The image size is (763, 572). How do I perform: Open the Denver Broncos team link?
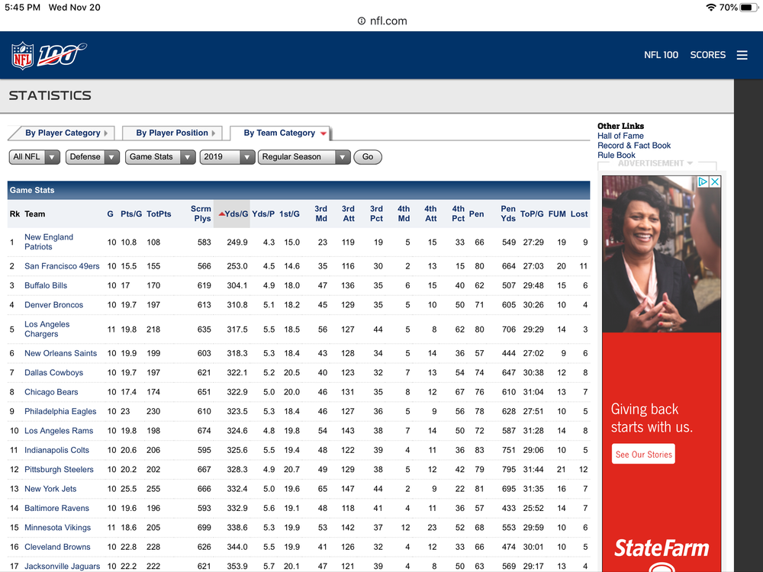tap(53, 305)
